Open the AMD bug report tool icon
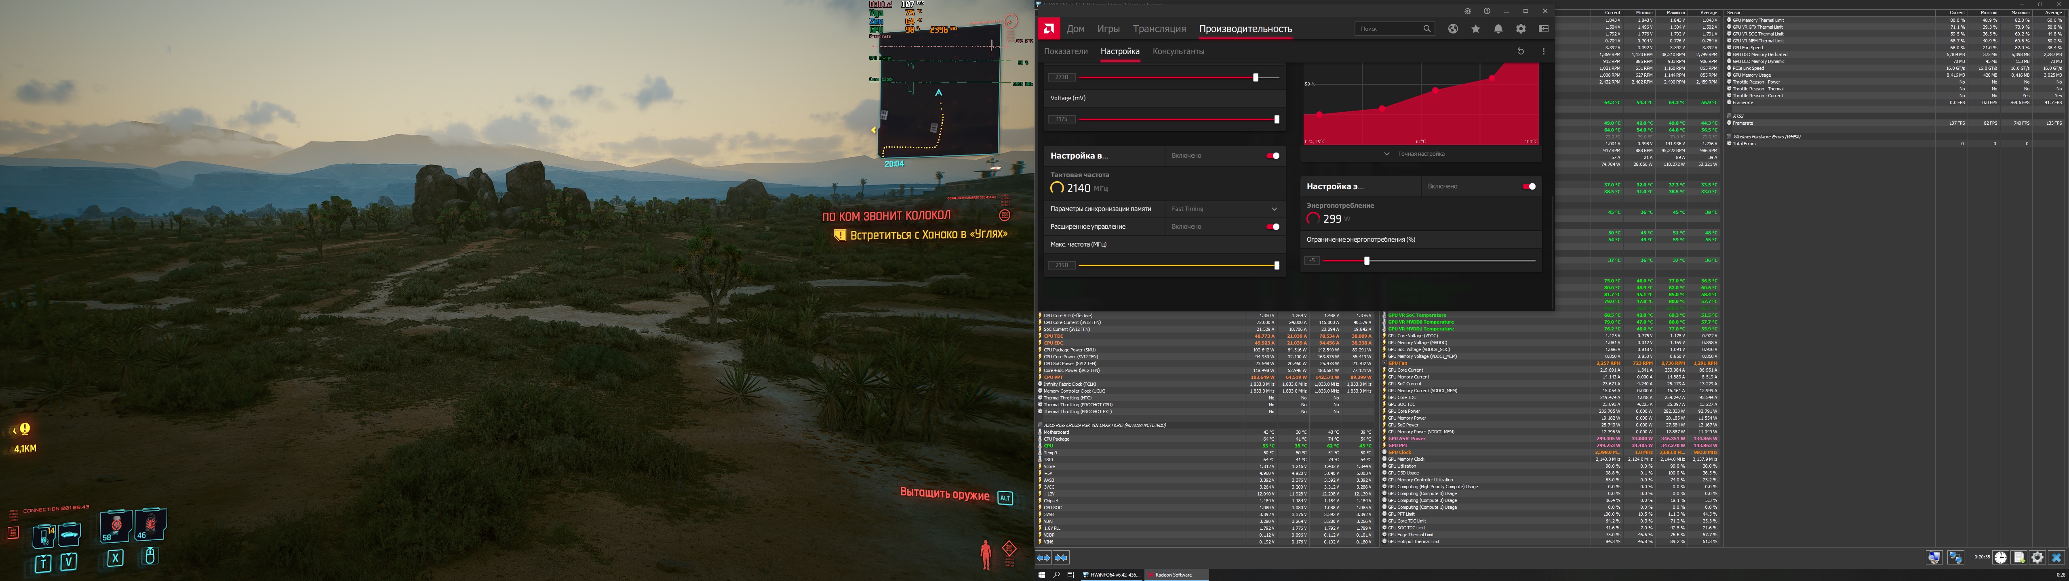This screenshot has height=581, width=2069. pyautogui.click(x=1467, y=11)
